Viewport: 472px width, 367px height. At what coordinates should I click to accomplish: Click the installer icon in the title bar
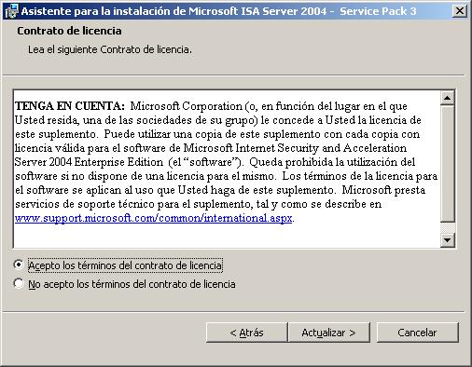coord(11,11)
